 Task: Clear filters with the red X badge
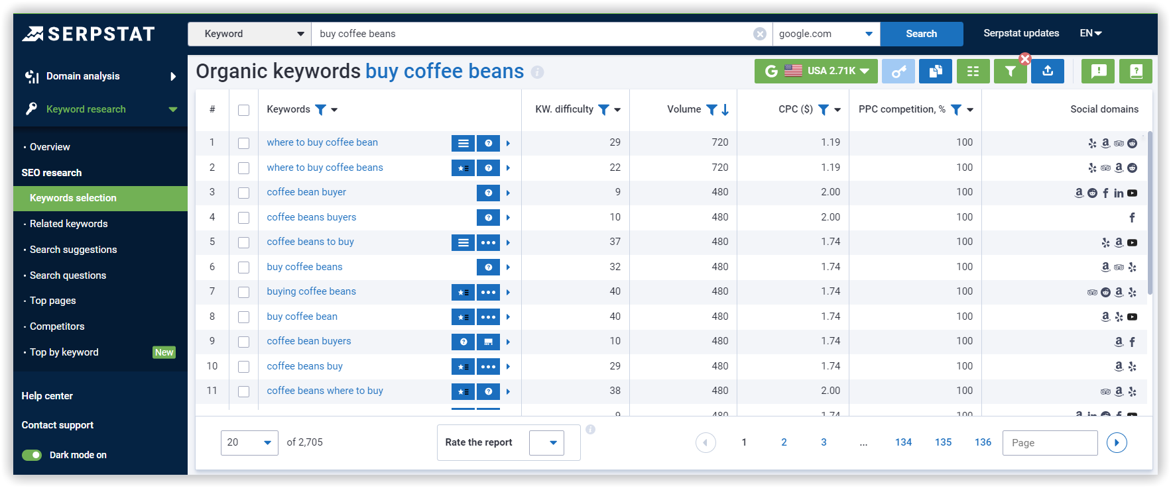tap(1025, 59)
